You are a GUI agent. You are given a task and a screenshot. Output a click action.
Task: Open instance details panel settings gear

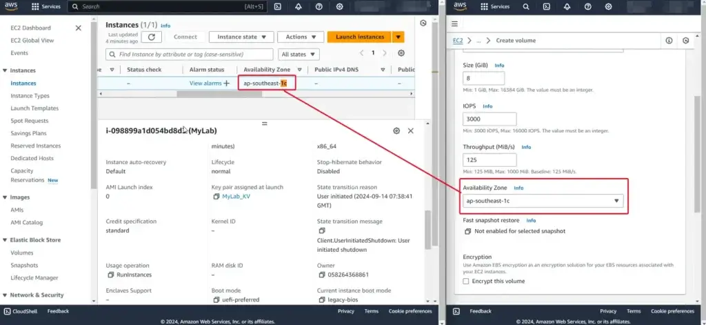pos(396,130)
